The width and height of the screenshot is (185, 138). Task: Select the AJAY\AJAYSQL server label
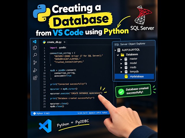pyautogui.click(x=131, y=50)
